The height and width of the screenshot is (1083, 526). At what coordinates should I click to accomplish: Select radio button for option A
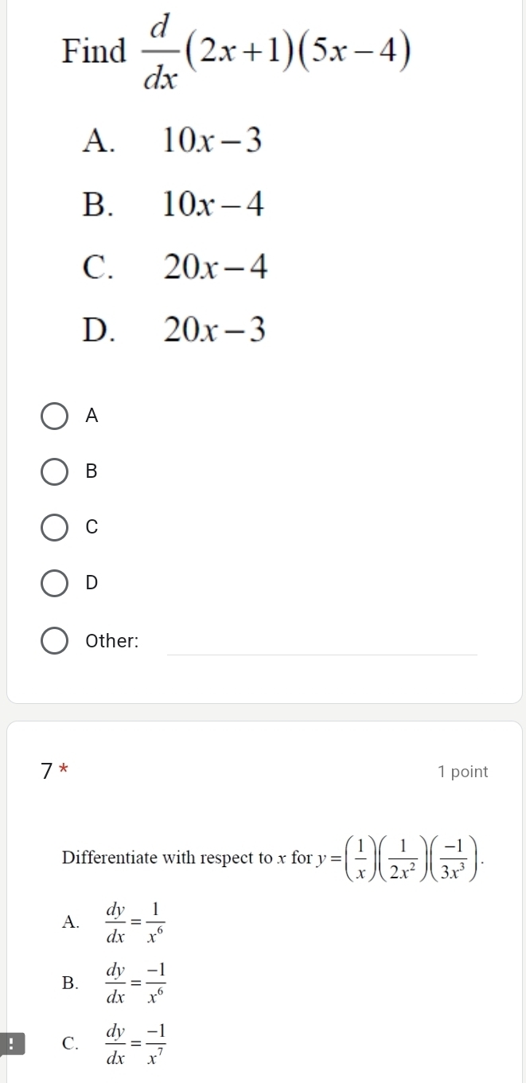pos(54,416)
